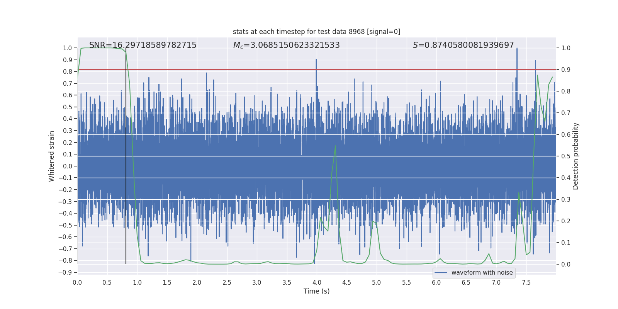618x309 pixels.
Task: Click the 7.5 tick on the time axis
Action: pos(526,282)
